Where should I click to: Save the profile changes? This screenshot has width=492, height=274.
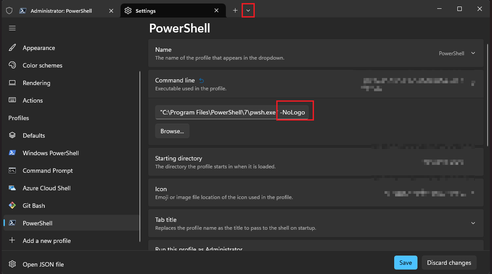tap(406, 263)
